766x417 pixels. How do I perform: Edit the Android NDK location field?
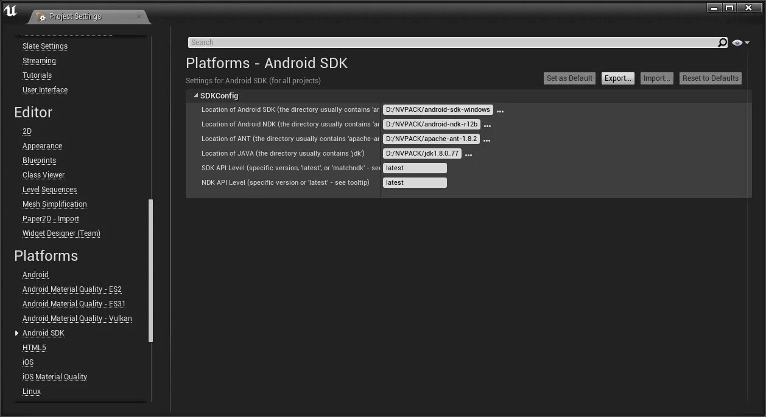[432, 124]
